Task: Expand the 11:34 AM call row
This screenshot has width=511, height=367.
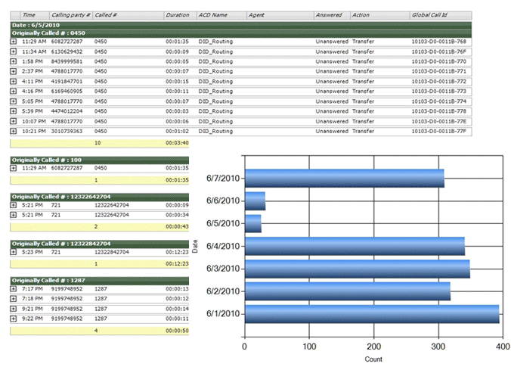Action: [x=14, y=51]
